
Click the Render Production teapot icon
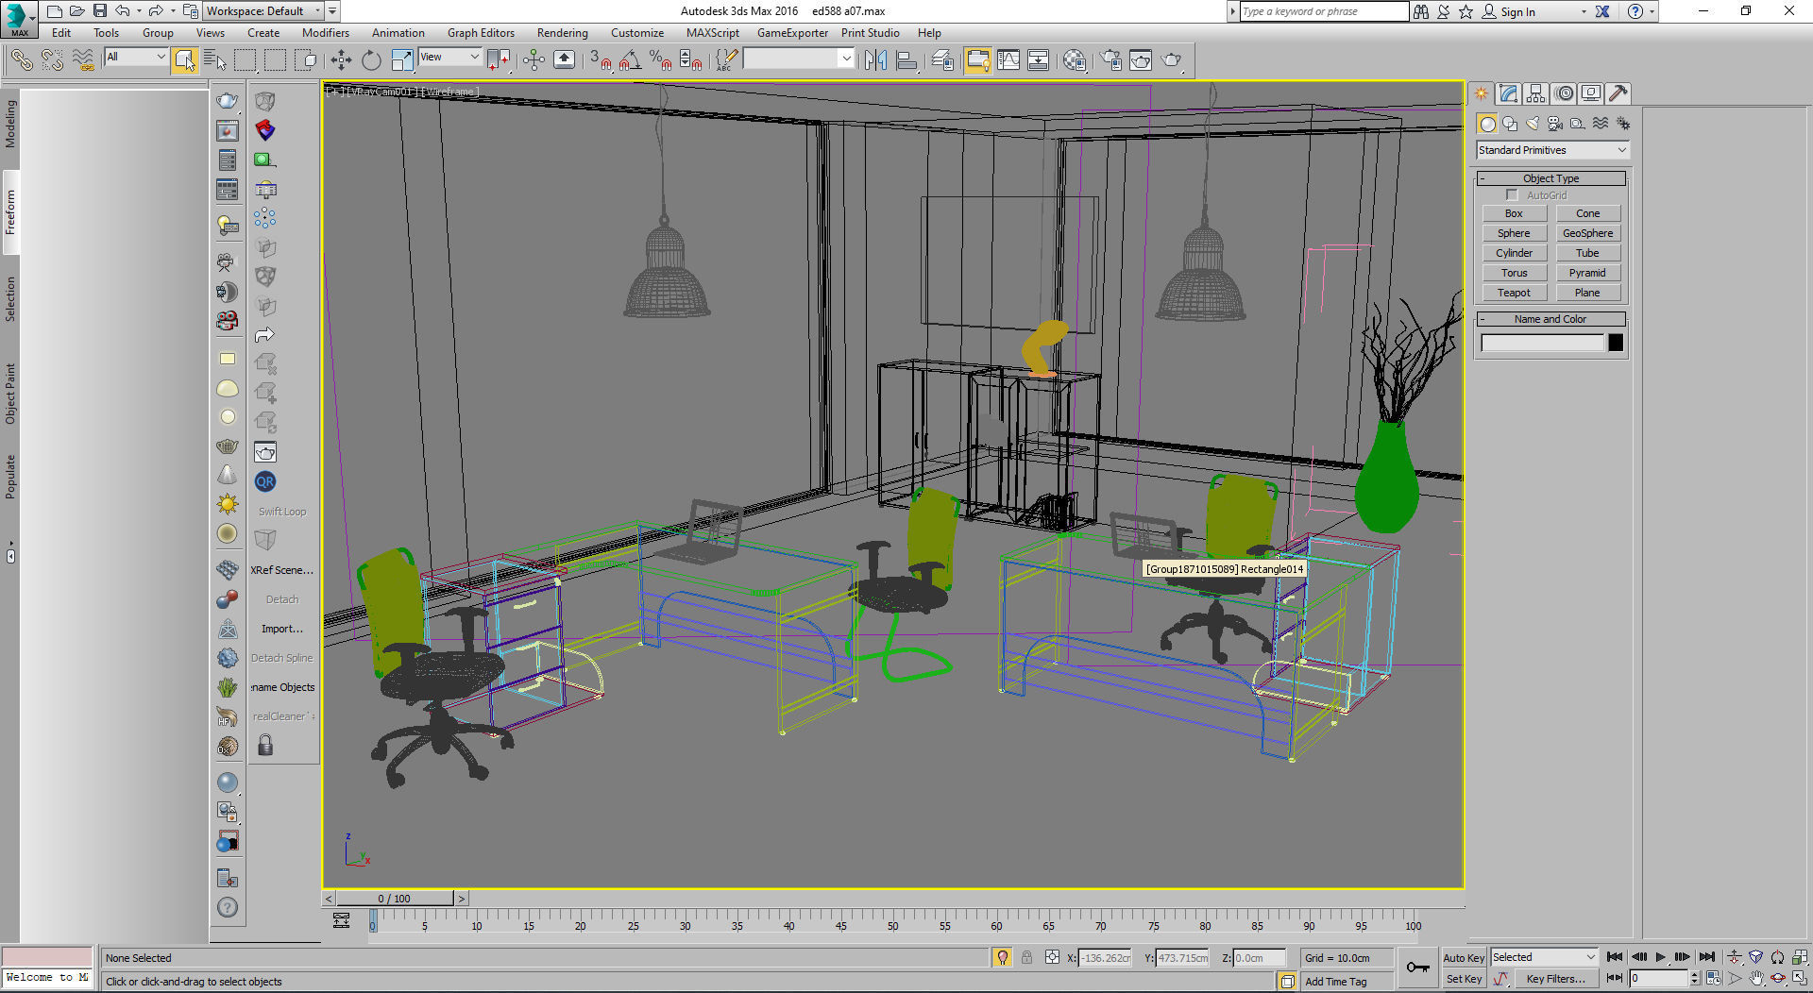[x=1172, y=60]
